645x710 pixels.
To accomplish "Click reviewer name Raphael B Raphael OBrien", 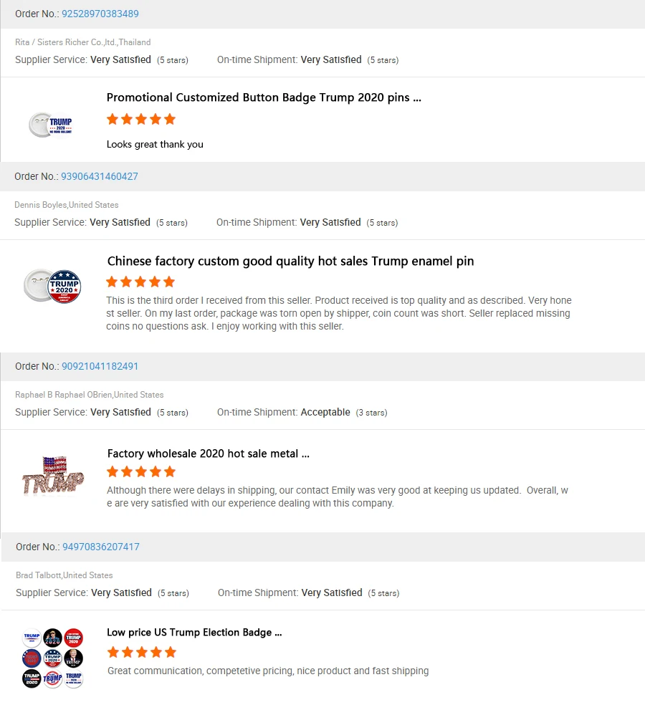I will pos(90,395).
